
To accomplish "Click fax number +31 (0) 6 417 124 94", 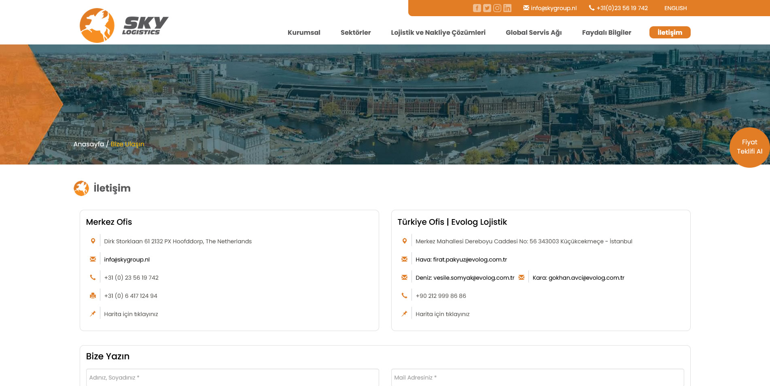I will (131, 296).
